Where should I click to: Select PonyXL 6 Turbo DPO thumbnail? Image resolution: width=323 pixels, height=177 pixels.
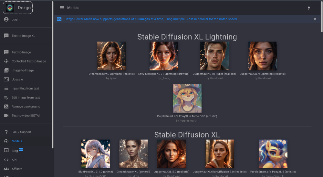[187, 98]
